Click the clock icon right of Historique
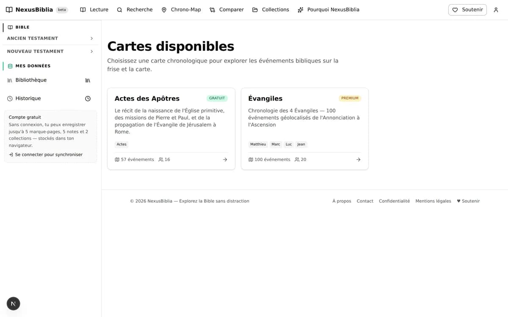Image resolution: width=508 pixels, height=317 pixels. (x=88, y=98)
